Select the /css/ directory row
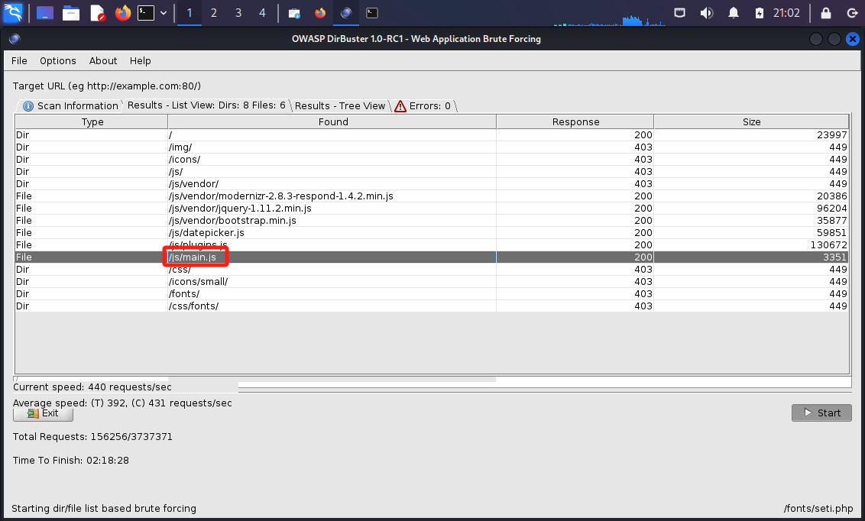 pos(432,269)
